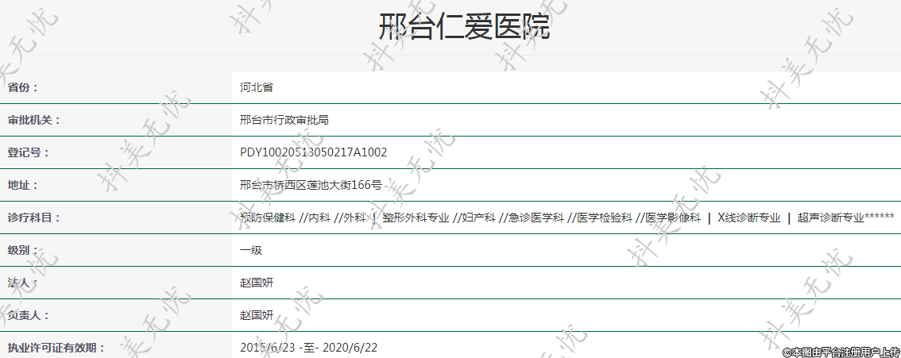
Task: Click 医学检验科 in the 诊疗科目 list
Action: pos(605,217)
